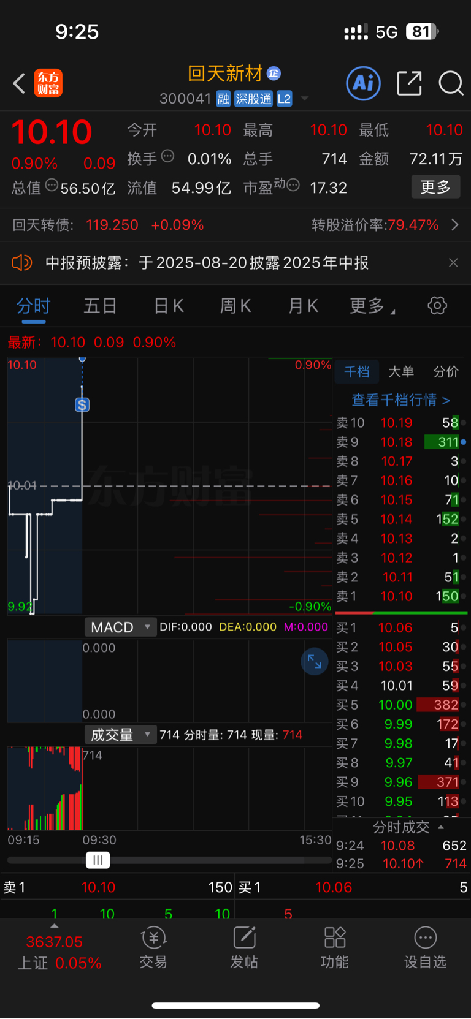Tap the 设自选 watchlist icon

click(x=425, y=947)
